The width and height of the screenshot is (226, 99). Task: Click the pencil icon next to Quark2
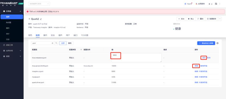[41, 19]
